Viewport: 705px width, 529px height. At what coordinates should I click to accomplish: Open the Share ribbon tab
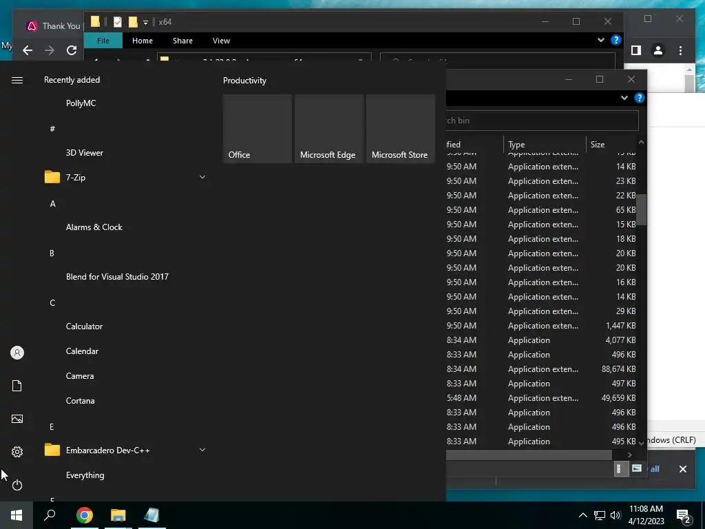click(x=182, y=41)
